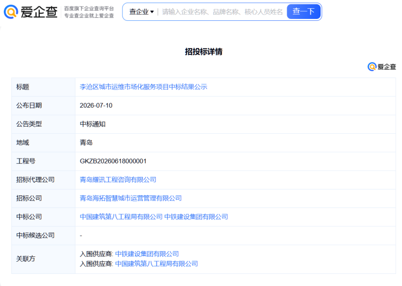Click the 工程号 row label
This screenshot has height=286, width=402.
[26, 161]
